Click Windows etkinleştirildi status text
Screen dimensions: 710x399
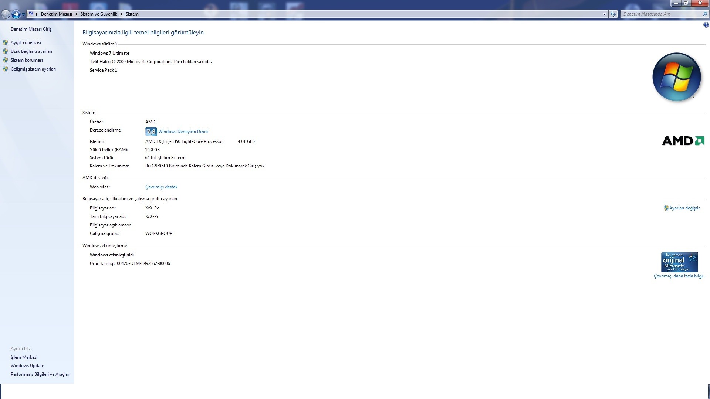pos(112,255)
